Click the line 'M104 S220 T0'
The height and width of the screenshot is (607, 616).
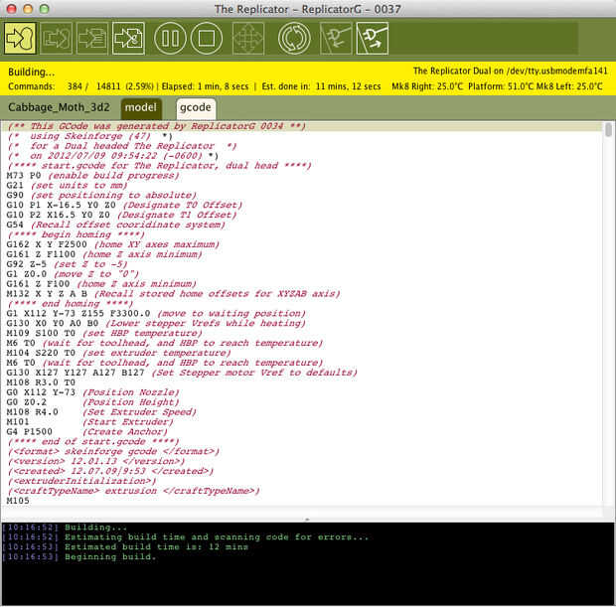[118, 353]
